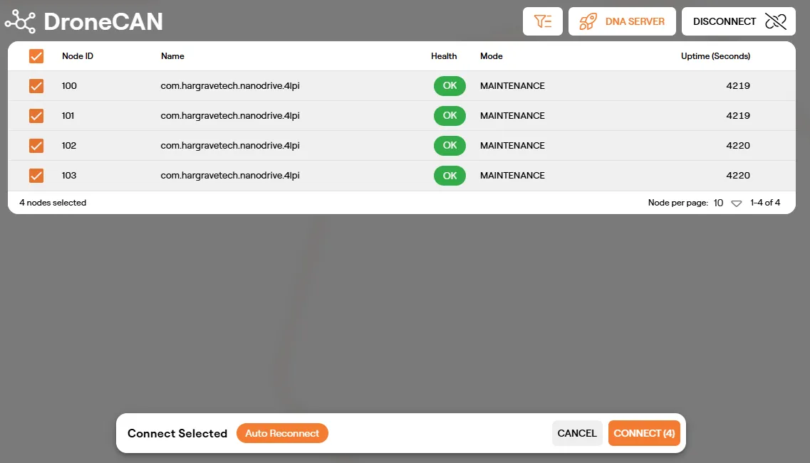Click the Uptime (Seconds) column header

tap(715, 56)
